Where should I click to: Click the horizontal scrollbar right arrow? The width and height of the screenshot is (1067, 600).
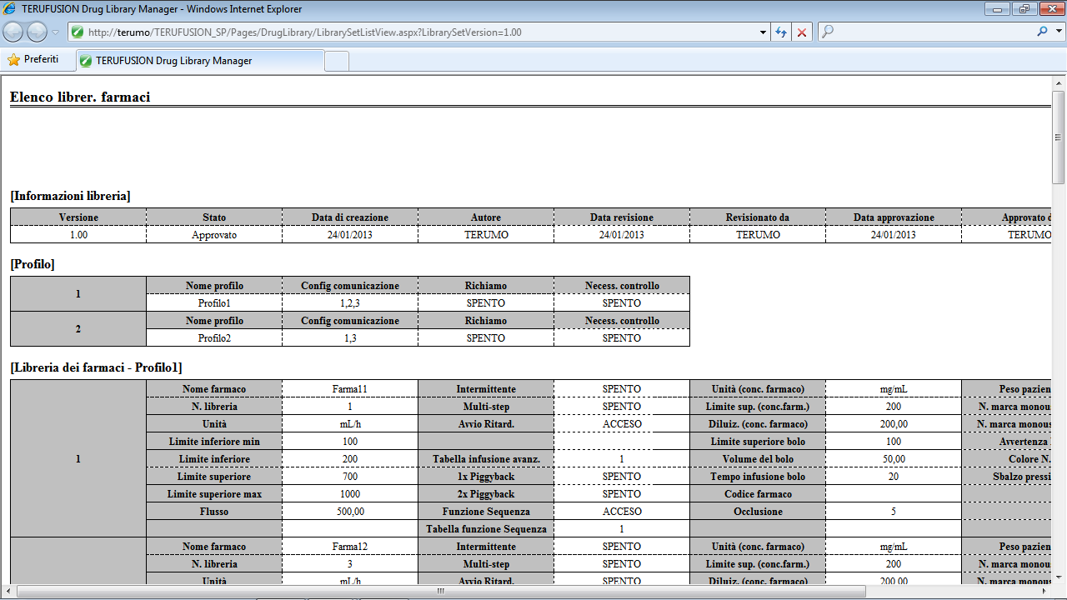[x=1045, y=591]
